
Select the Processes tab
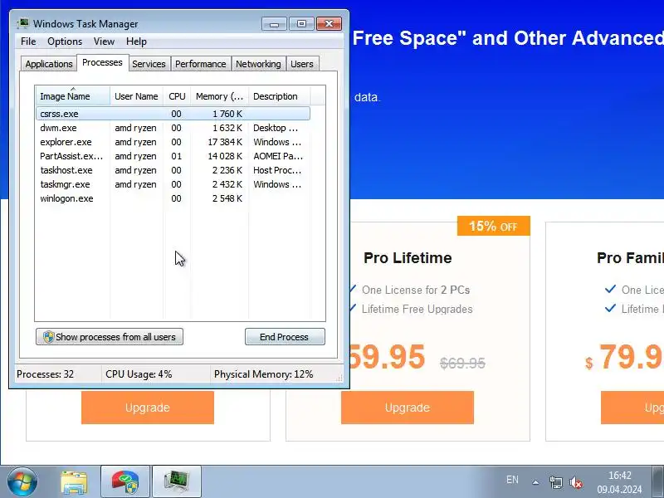point(102,63)
